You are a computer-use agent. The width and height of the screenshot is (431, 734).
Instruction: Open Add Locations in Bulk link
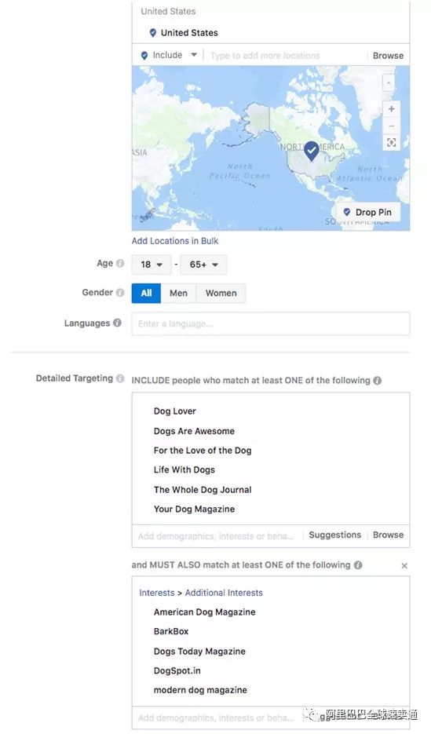point(175,241)
